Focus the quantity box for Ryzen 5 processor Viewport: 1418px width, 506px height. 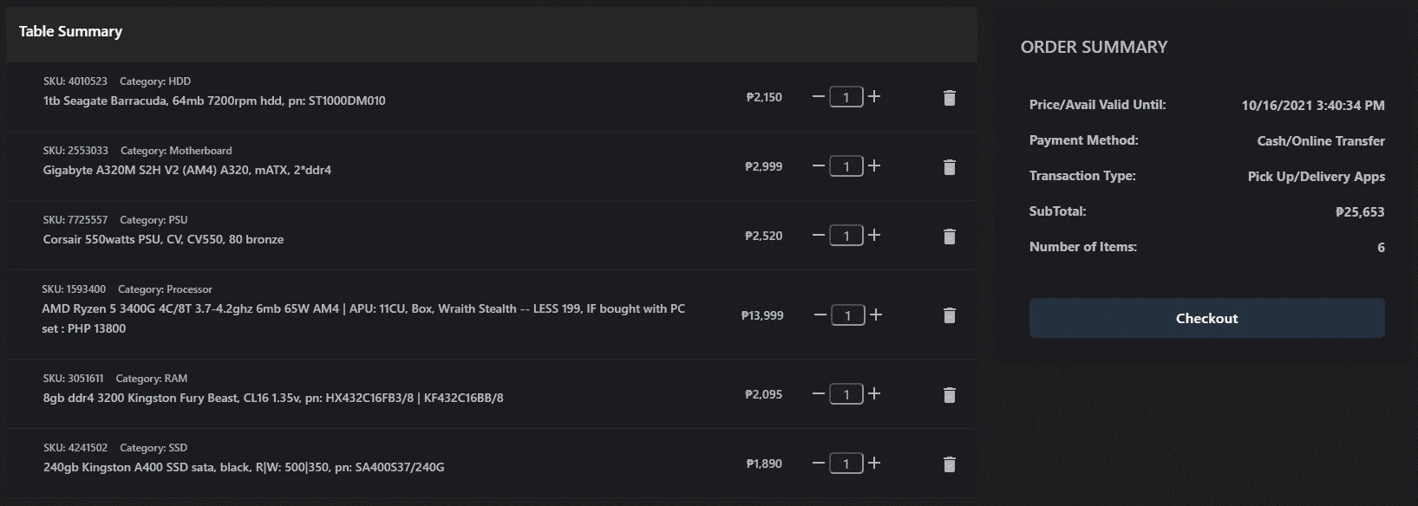[x=848, y=315]
